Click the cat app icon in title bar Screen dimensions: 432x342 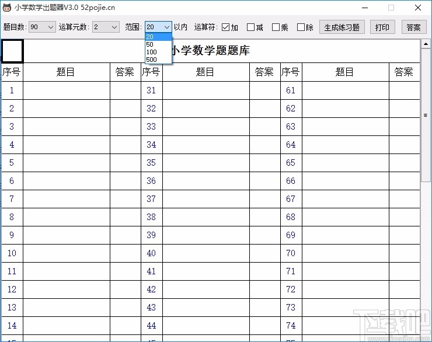pyautogui.click(x=7, y=8)
